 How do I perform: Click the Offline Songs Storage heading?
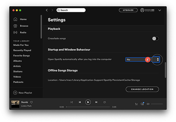[x=63, y=70]
